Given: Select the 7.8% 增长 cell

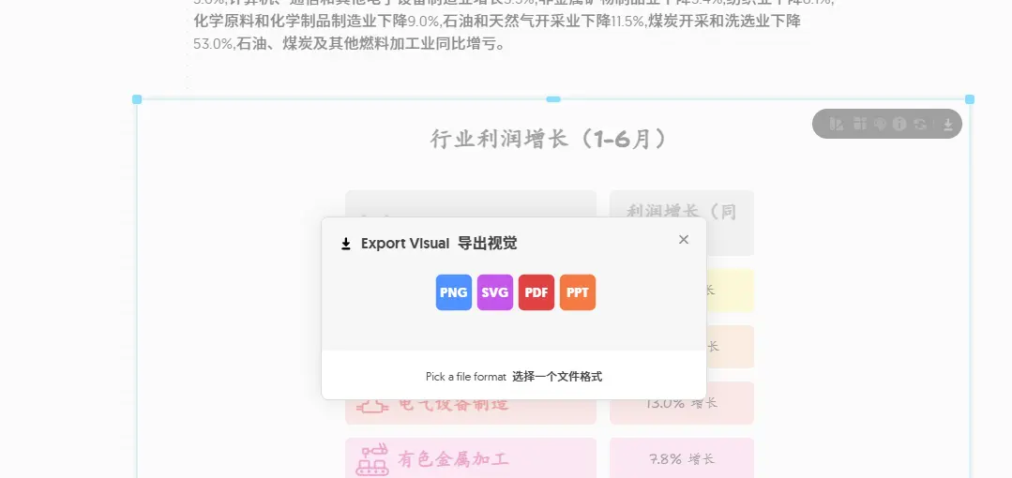Looking at the screenshot, I should click(682, 459).
